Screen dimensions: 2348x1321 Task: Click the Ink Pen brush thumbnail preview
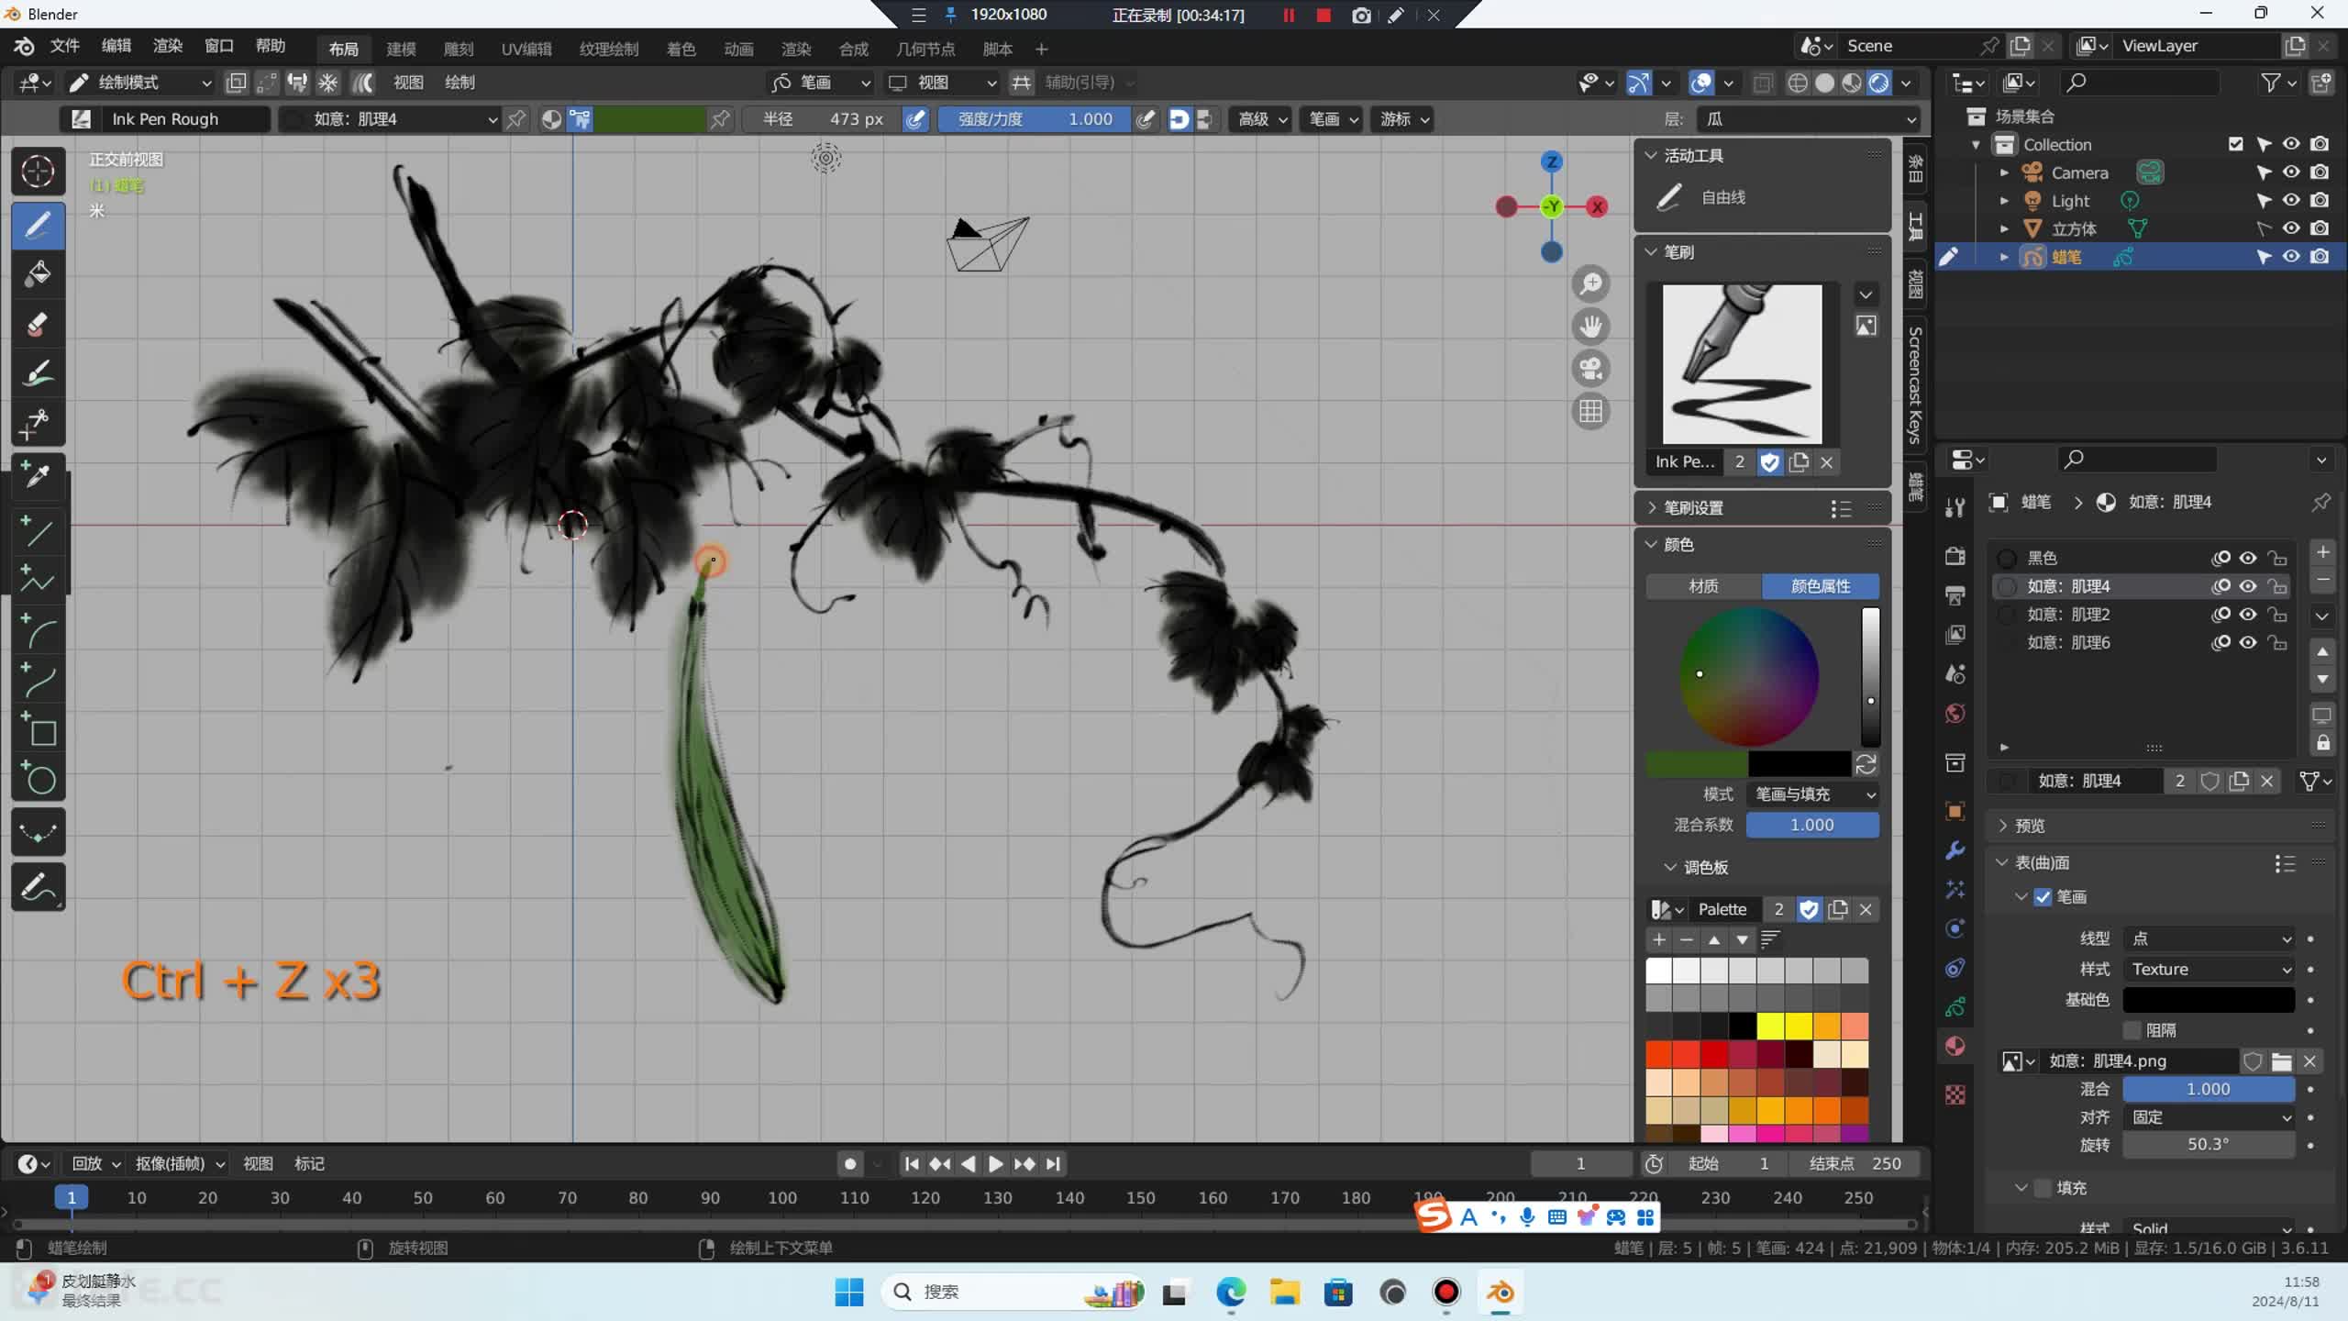(1742, 364)
